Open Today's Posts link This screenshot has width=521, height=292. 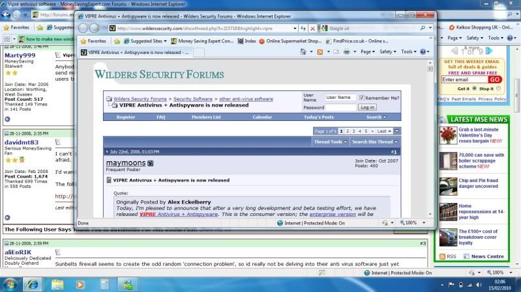click(x=318, y=117)
